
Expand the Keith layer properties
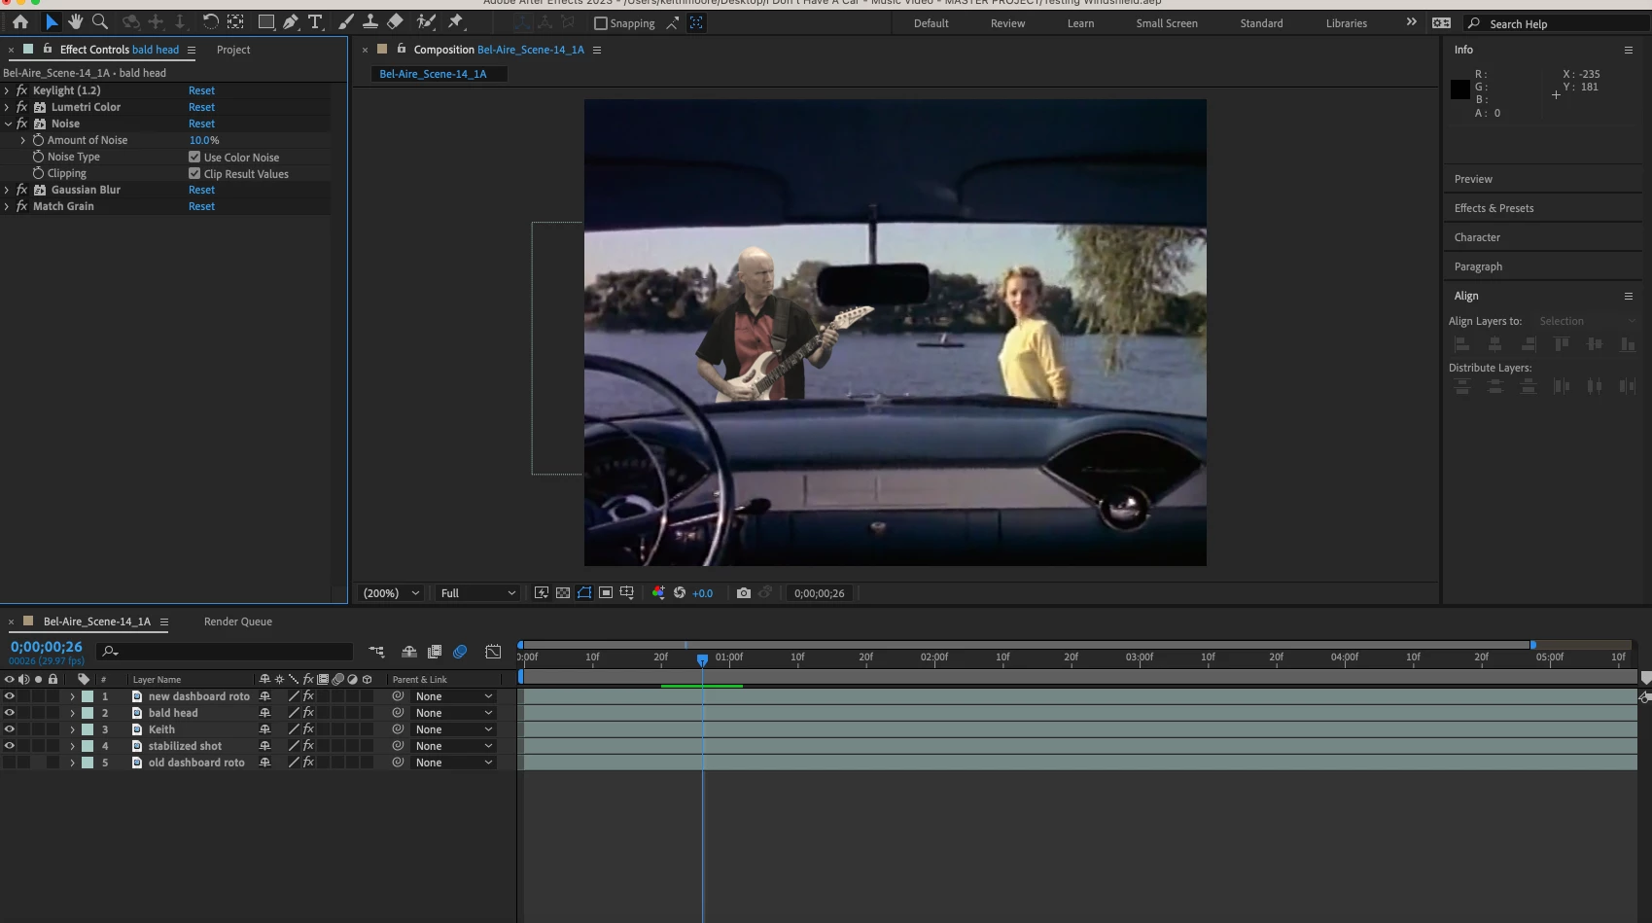tap(72, 729)
